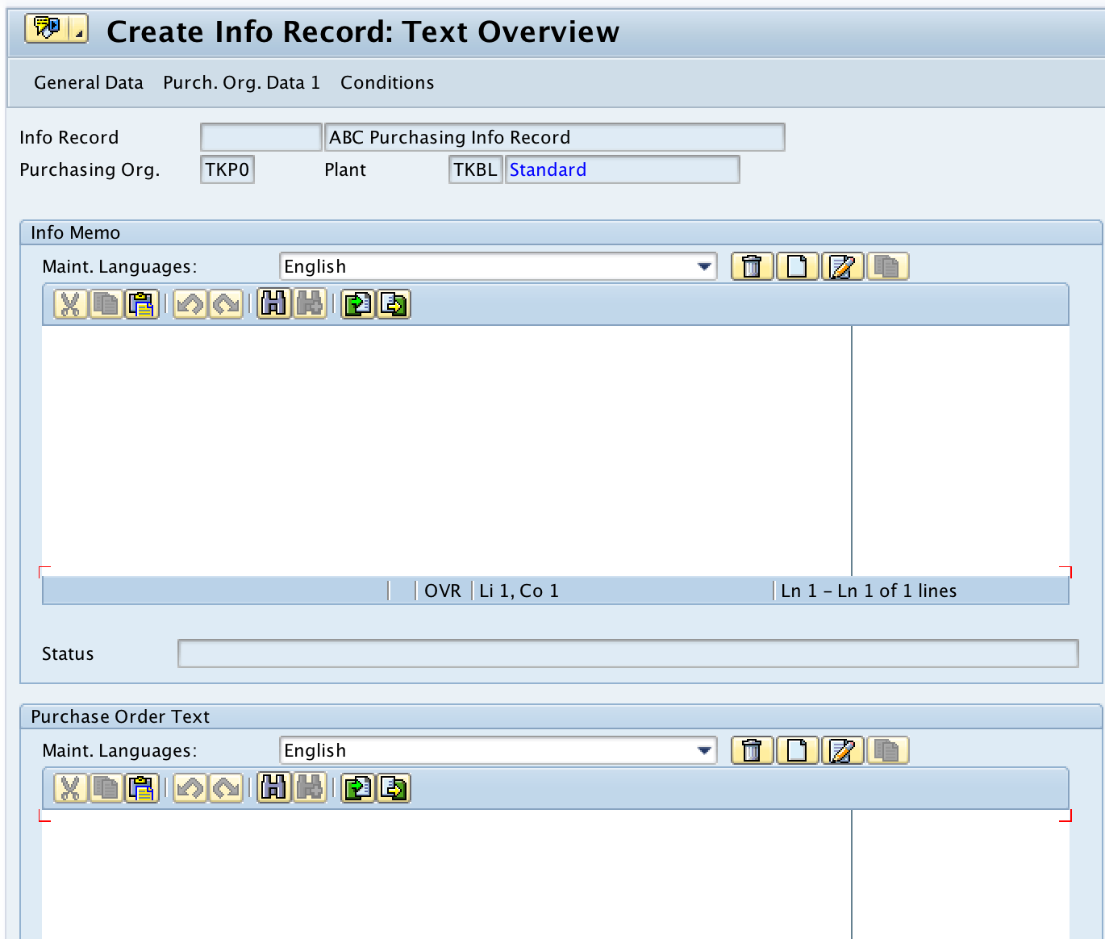
Task: Click the ABC Purchasing Info Record field
Action: coord(554,137)
